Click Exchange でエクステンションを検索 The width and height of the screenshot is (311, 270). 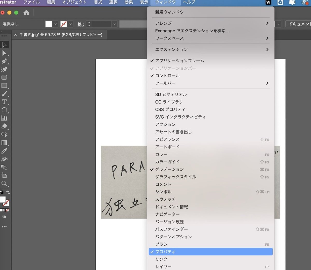pyautogui.click(x=192, y=31)
